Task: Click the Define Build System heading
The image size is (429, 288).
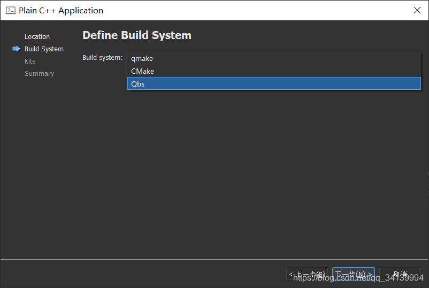Action: (x=137, y=35)
